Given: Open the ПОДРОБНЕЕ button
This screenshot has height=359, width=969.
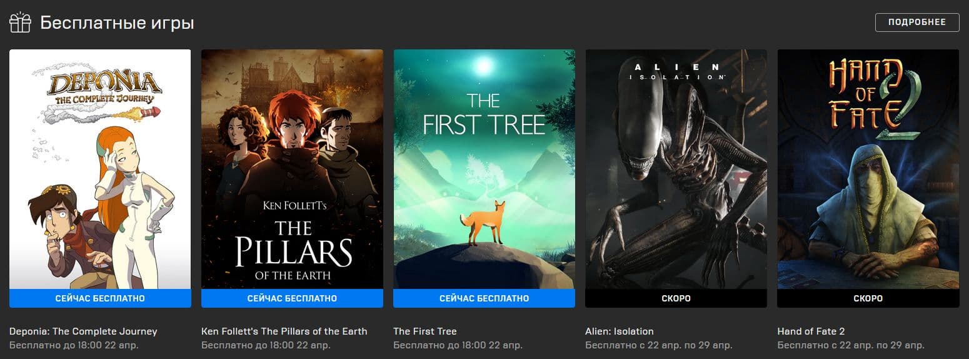Looking at the screenshot, I should 917,22.
